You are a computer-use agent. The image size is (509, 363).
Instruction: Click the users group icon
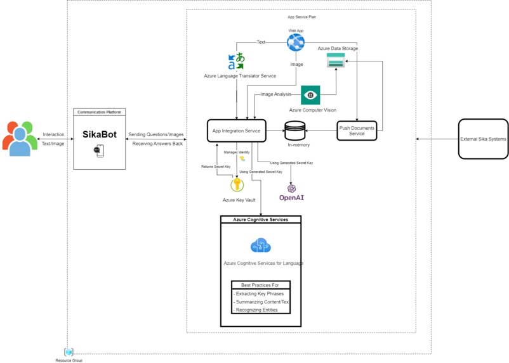[x=20, y=139]
